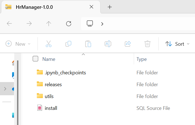Toggle the select-all checkbox beside Name
Image resolution: width=195 pixels, height=125 pixels.
pos(35,59)
